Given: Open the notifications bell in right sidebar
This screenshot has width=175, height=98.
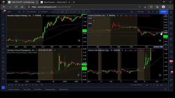Looking at the screenshot, I should coord(171,73).
